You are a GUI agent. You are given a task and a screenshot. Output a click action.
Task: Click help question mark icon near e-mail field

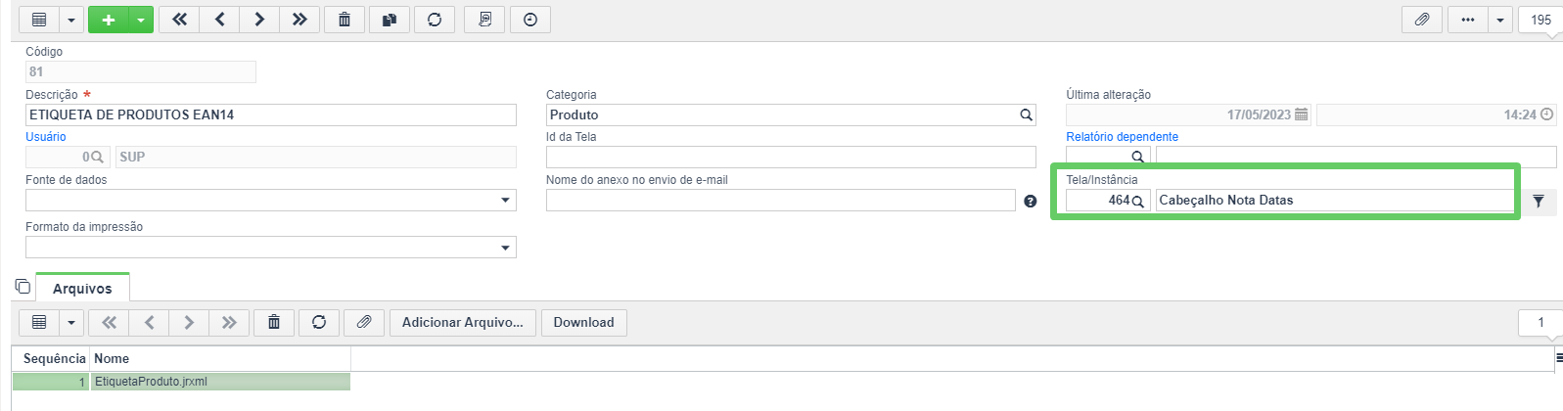click(x=1031, y=201)
